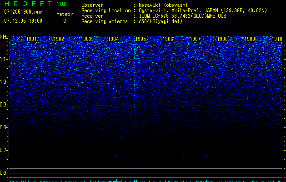Image resolution: width=286 pixels, height=182 pixels.
Task: Click the Receiving Location label
Action: [x=106, y=10]
